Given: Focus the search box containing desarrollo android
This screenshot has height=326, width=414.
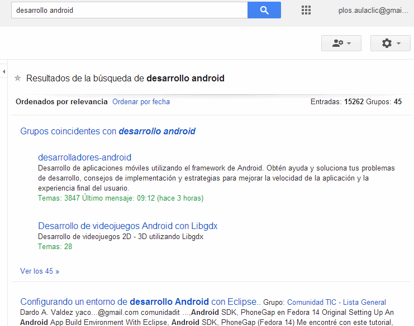Looking at the screenshot, I should click(x=130, y=10).
